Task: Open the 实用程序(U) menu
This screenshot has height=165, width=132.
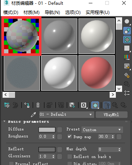Action: coord(98,12)
